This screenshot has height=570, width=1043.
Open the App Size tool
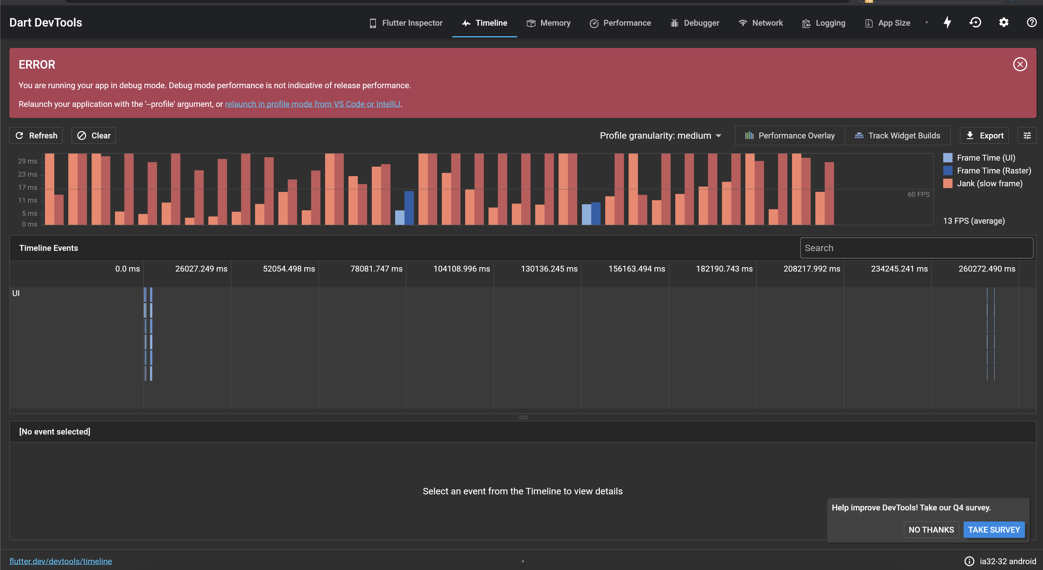point(887,23)
